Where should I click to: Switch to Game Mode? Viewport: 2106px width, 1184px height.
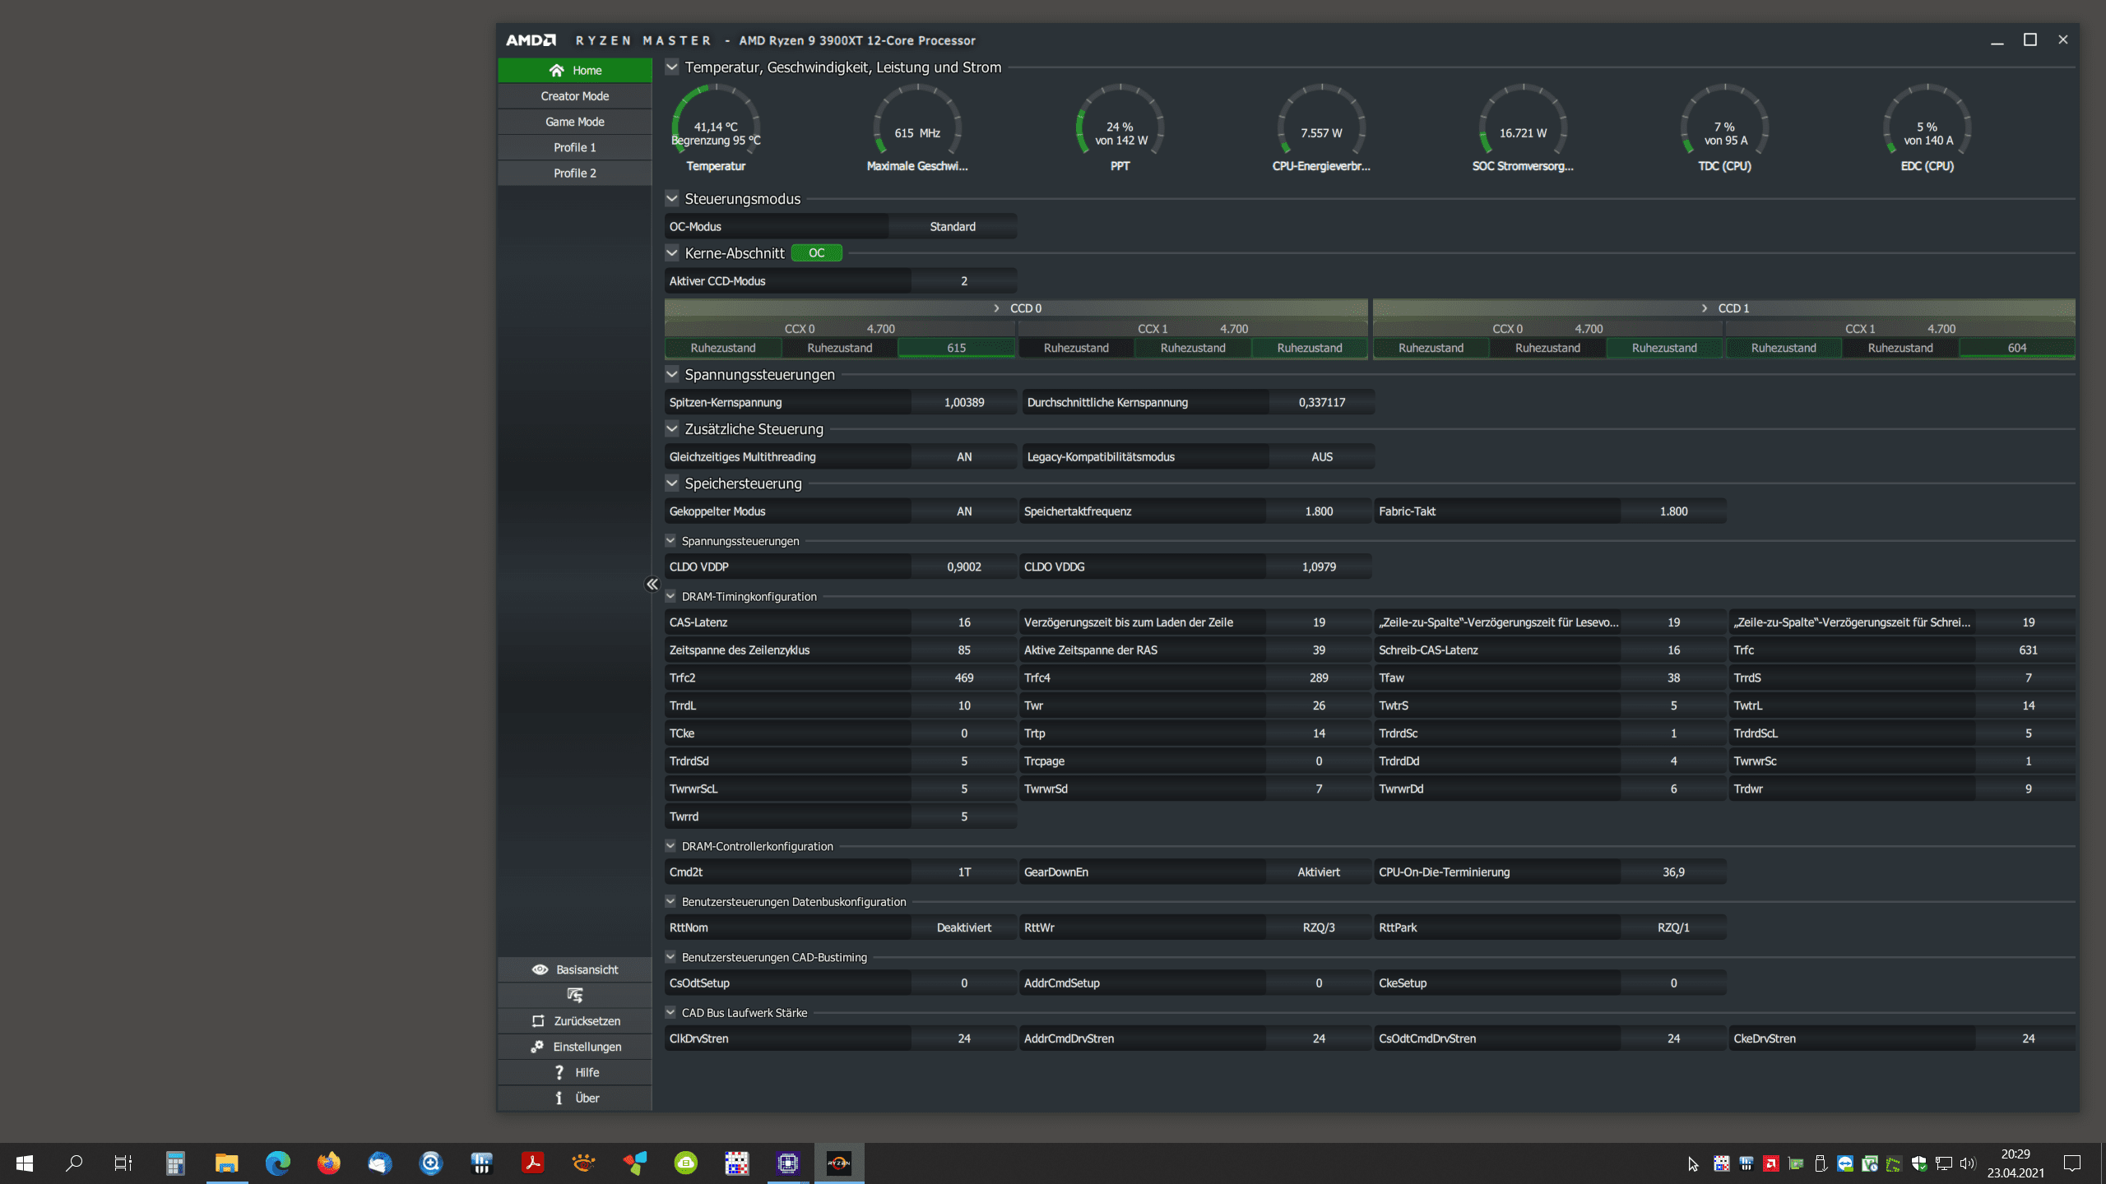pyautogui.click(x=575, y=122)
